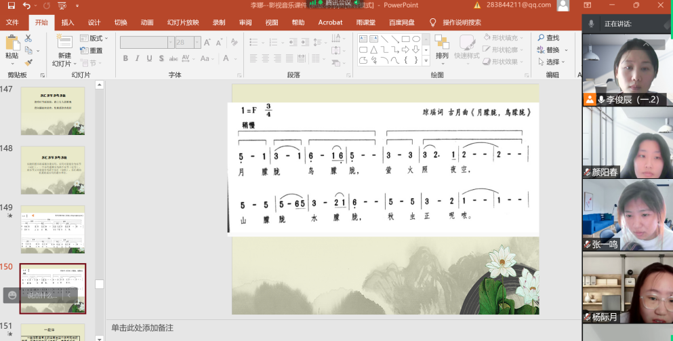
Task: Click the Cut scissors icon
Action: pyautogui.click(x=28, y=39)
